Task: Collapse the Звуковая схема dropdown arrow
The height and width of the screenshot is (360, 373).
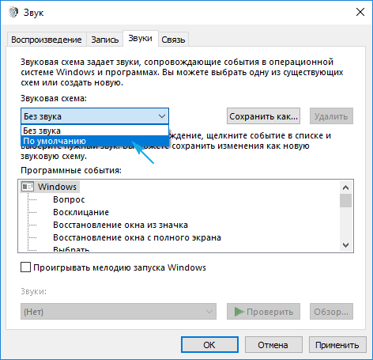Action: pyautogui.click(x=162, y=116)
